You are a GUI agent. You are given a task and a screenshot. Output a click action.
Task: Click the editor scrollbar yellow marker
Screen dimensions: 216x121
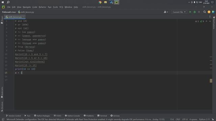point(211,81)
